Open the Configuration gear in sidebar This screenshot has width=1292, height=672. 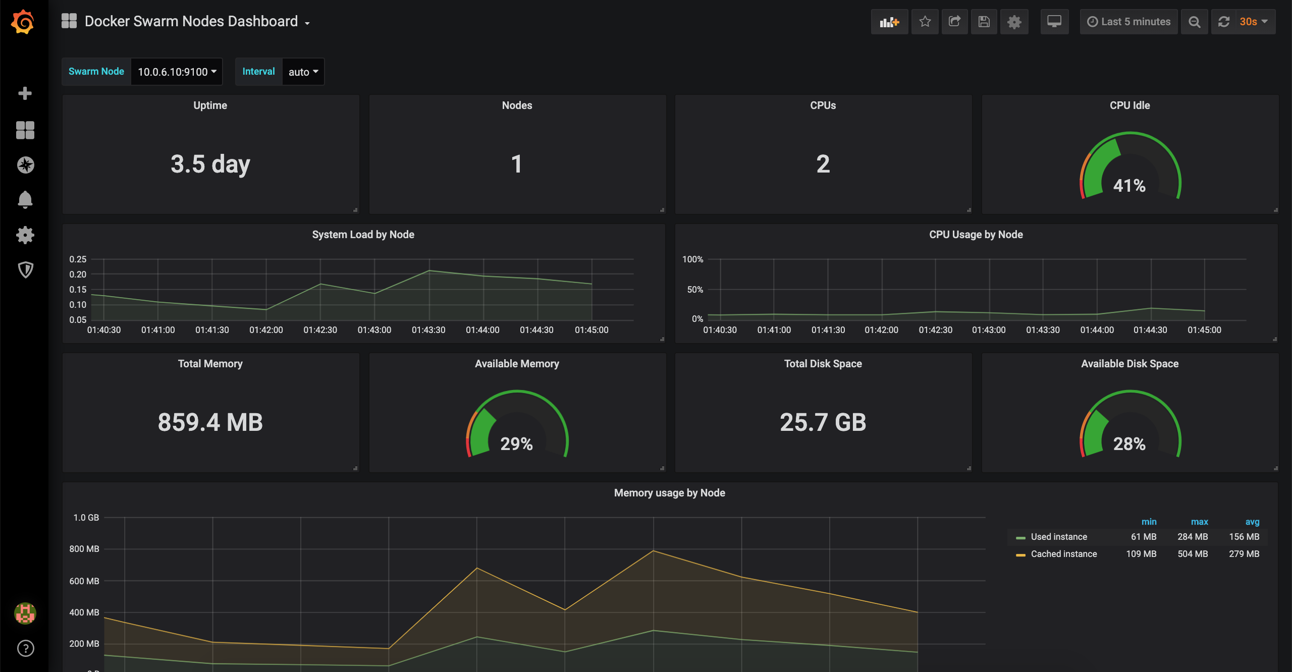pyautogui.click(x=25, y=235)
